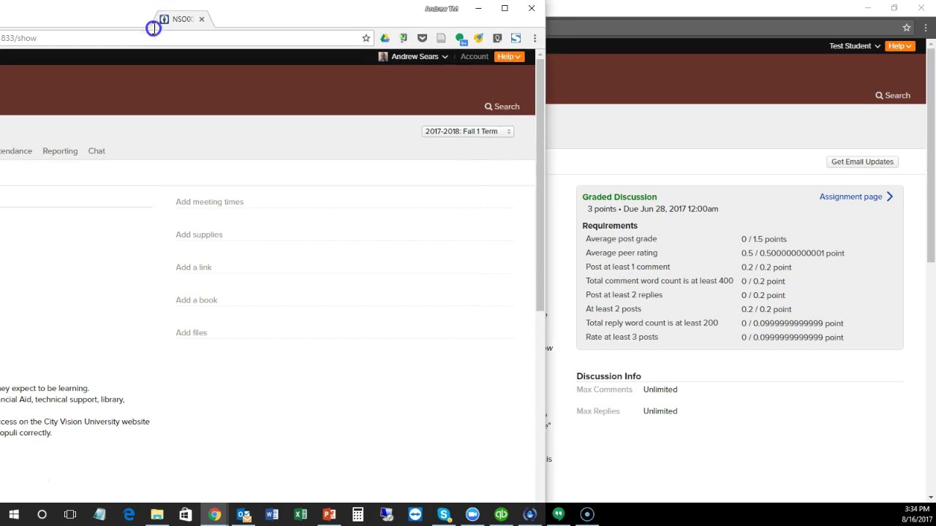Open Task View on taskbar

[x=70, y=514]
